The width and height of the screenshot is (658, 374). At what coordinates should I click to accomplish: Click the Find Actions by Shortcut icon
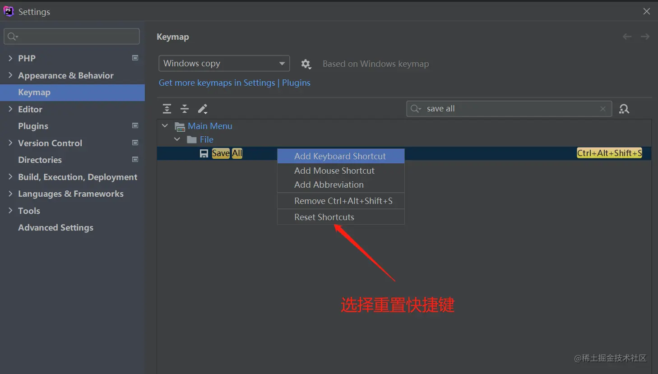[x=624, y=109]
